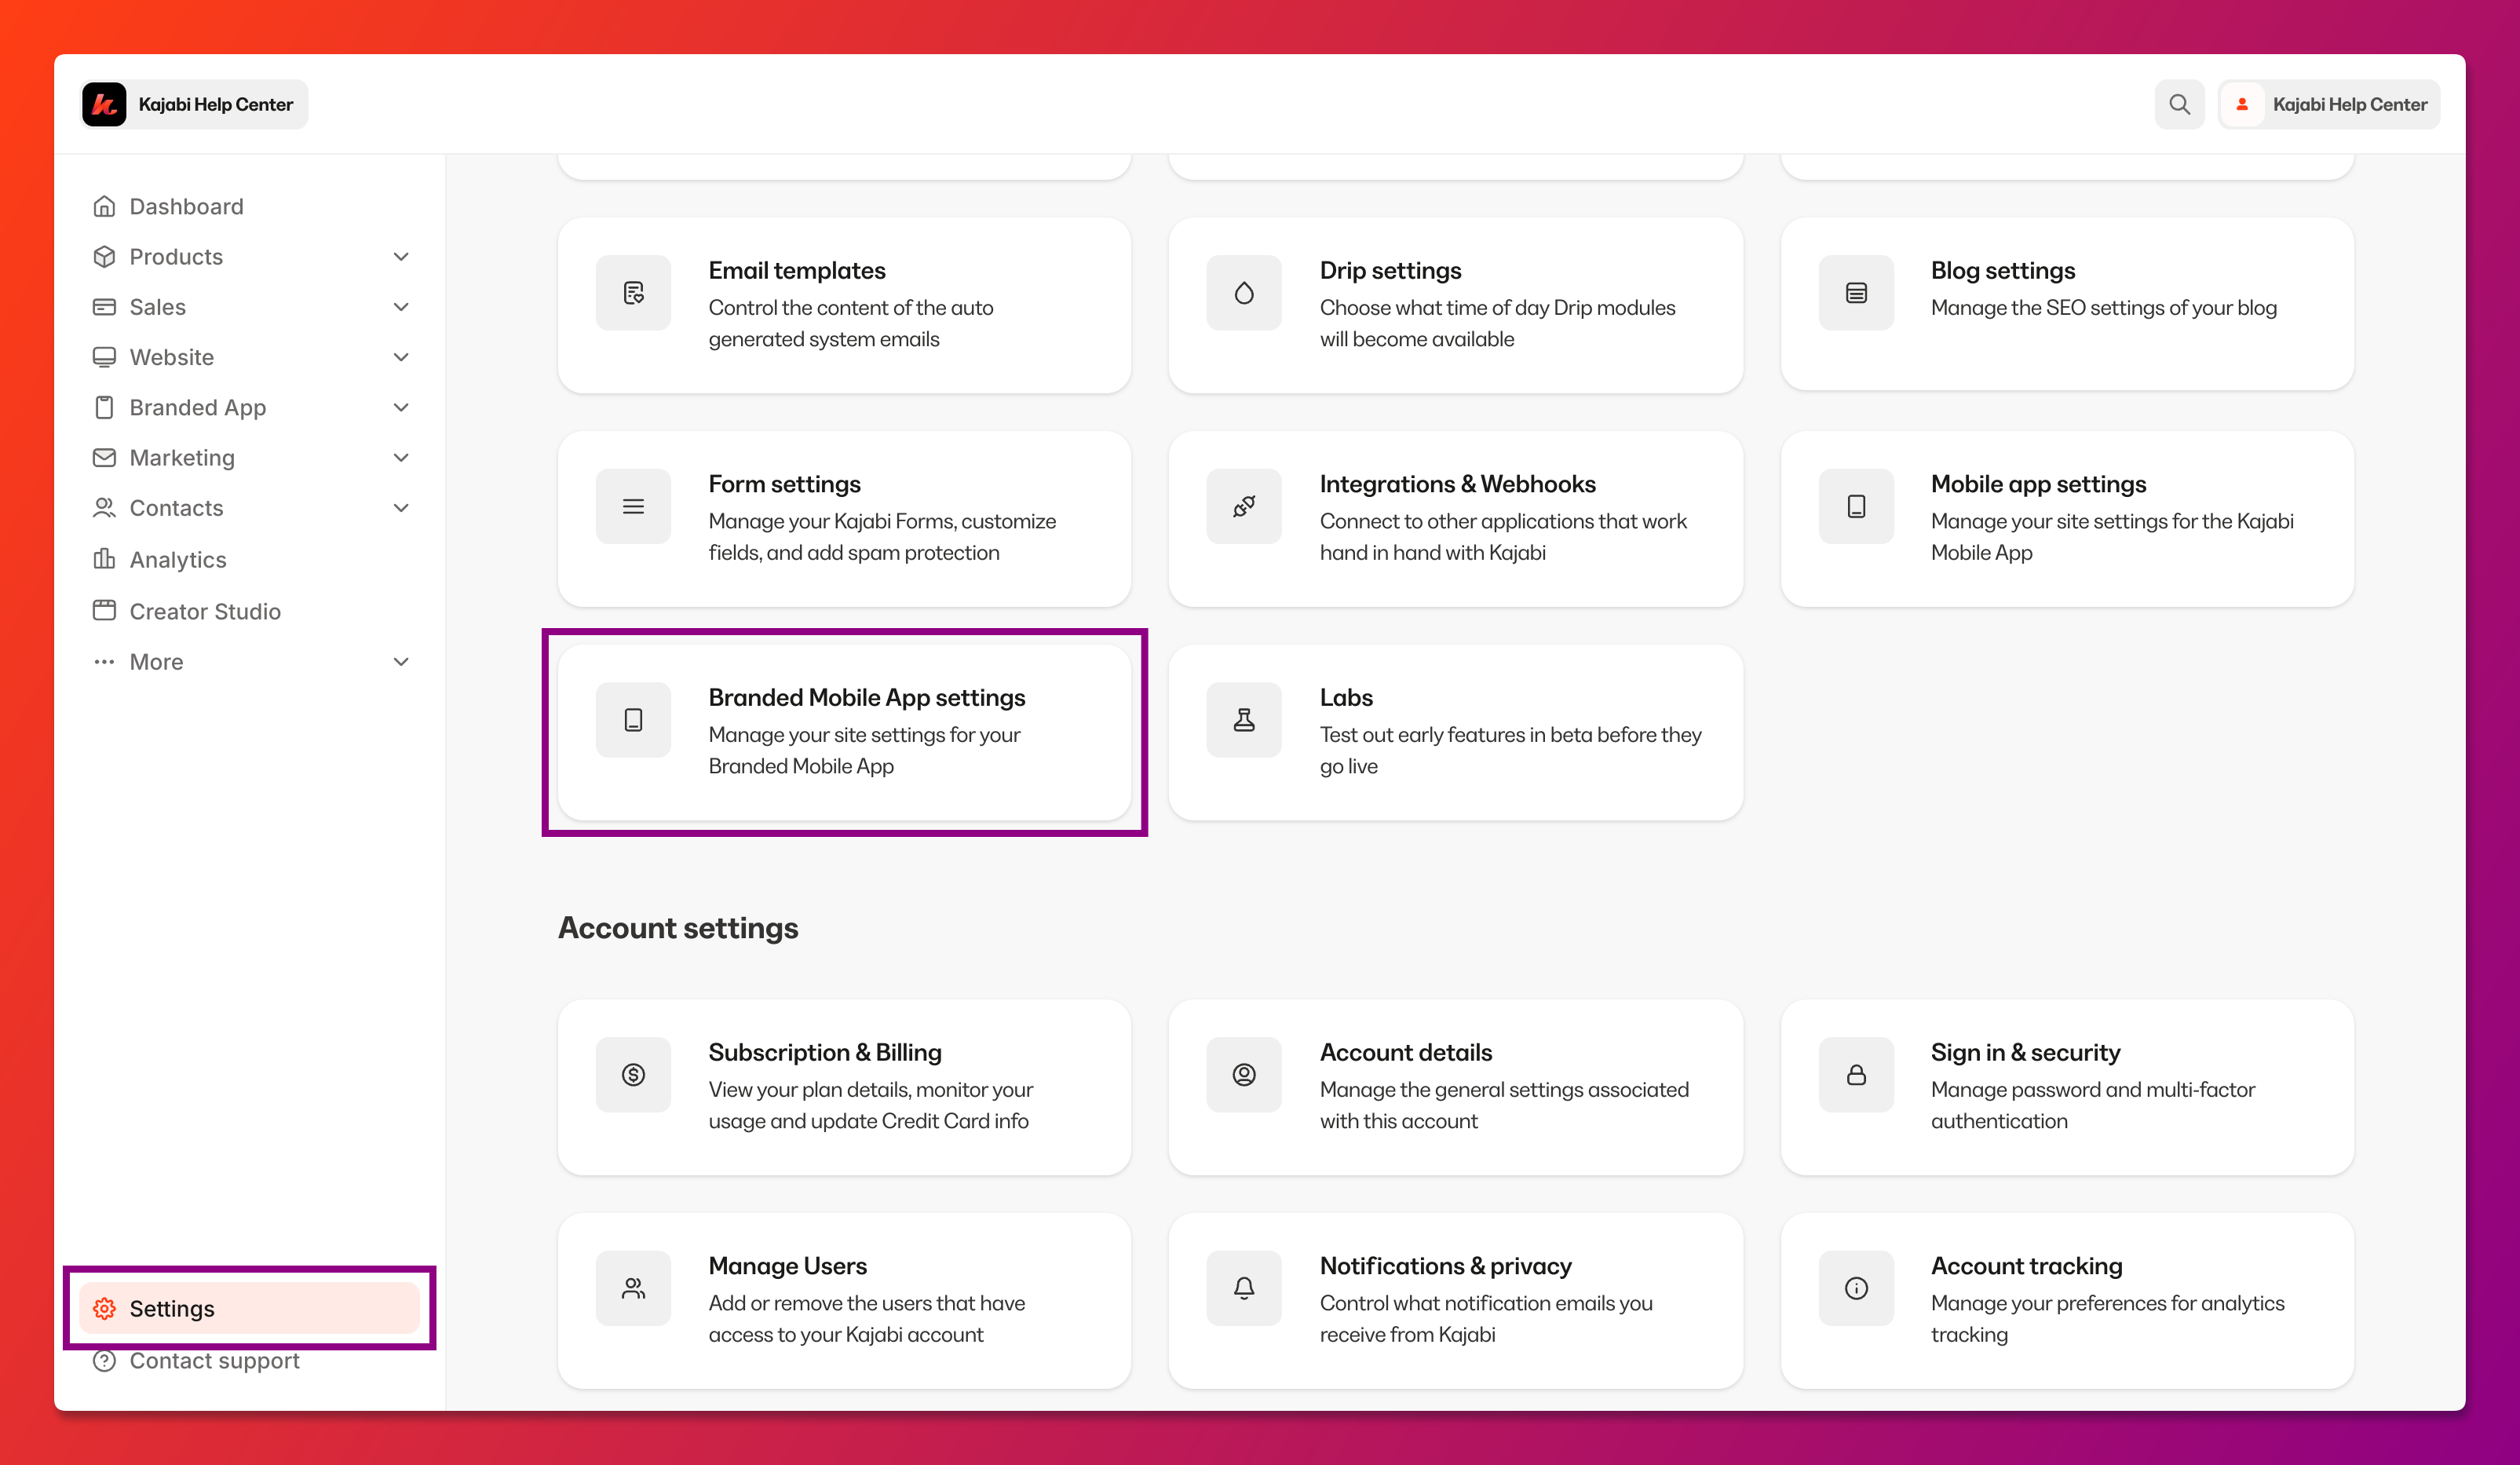Click the Email templates icon

pyautogui.click(x=633, y=293)
